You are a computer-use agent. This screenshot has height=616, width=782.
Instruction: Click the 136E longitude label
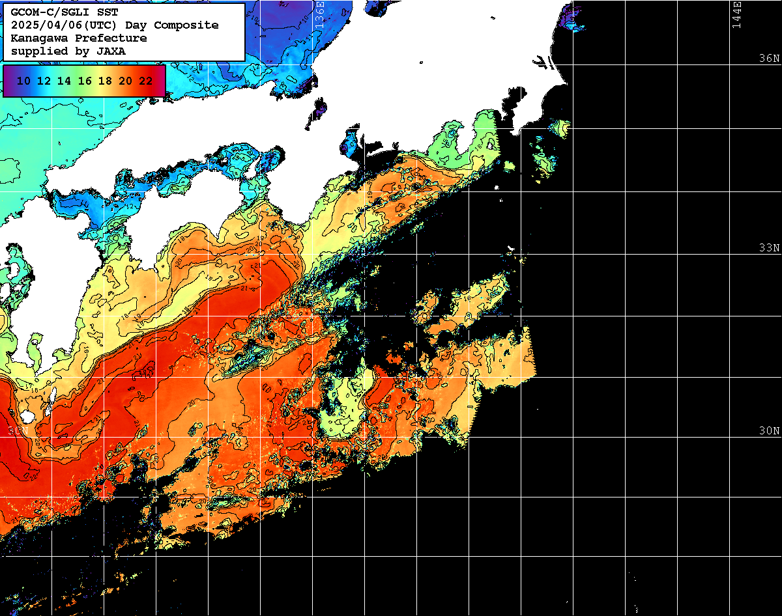click(319, 14)
